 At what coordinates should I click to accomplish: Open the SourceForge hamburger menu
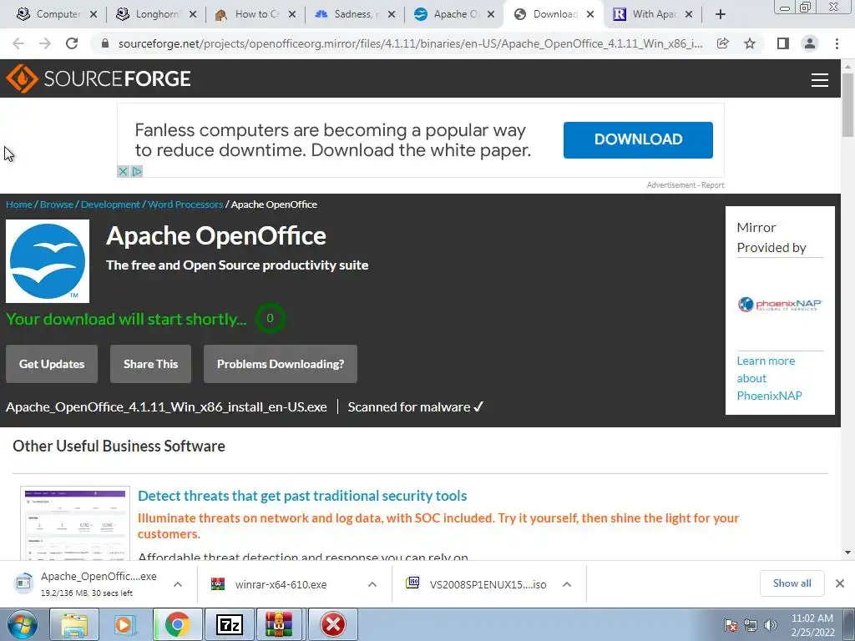coord(820,79)
